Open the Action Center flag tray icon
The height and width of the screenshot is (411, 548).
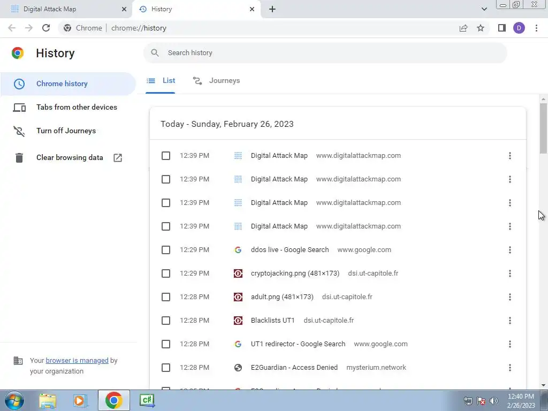(481, 401)
